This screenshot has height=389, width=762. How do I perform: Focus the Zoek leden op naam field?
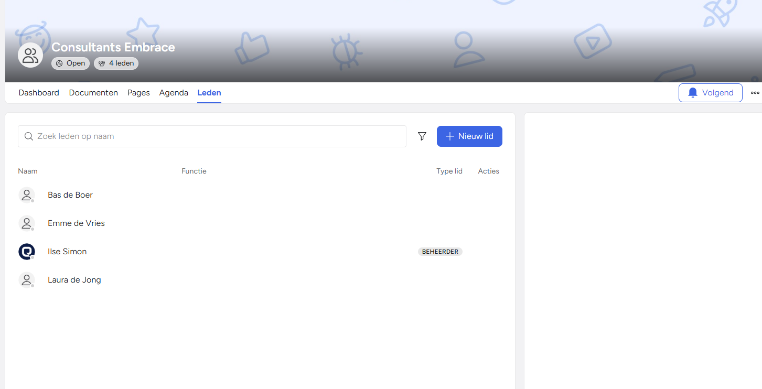coord(212,136)
